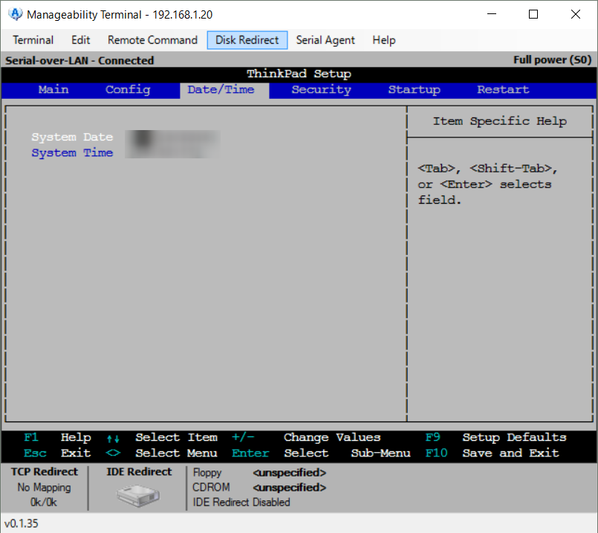Click the Manageability Terminal app icon
The image size is (598, 533).
[x=15, y=14]
